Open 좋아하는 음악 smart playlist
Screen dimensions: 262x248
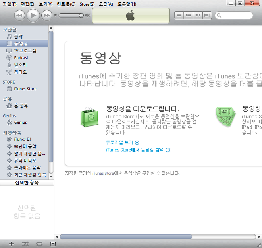point(24,168)
